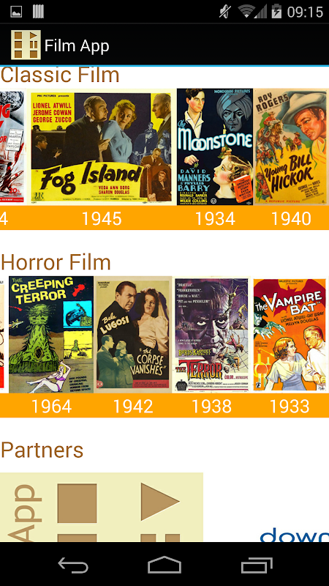Open The Corpse Vanishes poster
Image resolution: width=329 pixels, height=586 pixels.
point(133,335)
